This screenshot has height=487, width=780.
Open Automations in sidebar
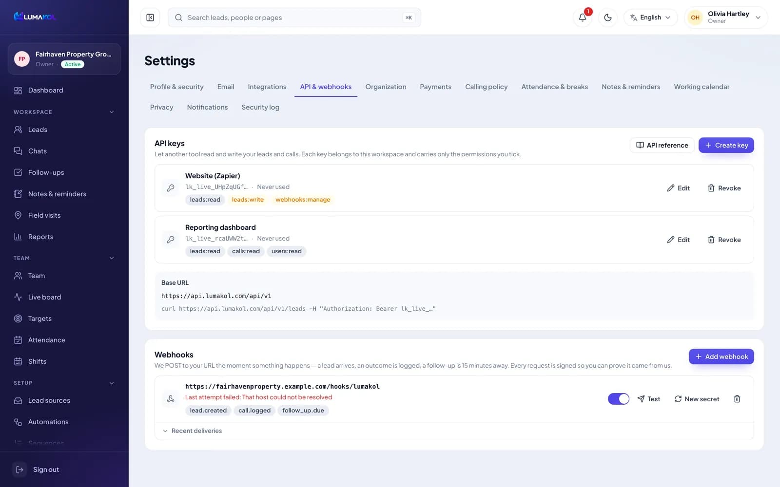(x=64, y=422)
